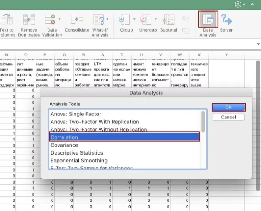Expand the Ungroup dropdown arrow

(156, 19)
